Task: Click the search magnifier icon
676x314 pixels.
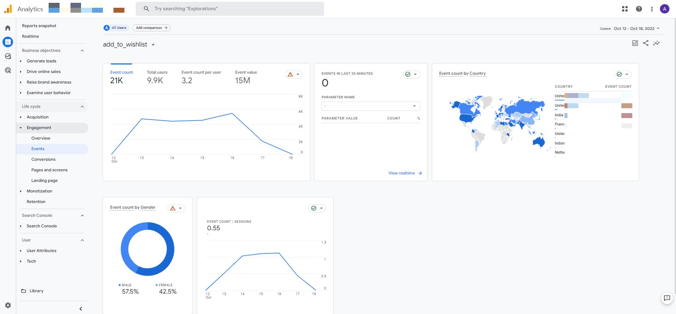Action: tap(146, 9)
